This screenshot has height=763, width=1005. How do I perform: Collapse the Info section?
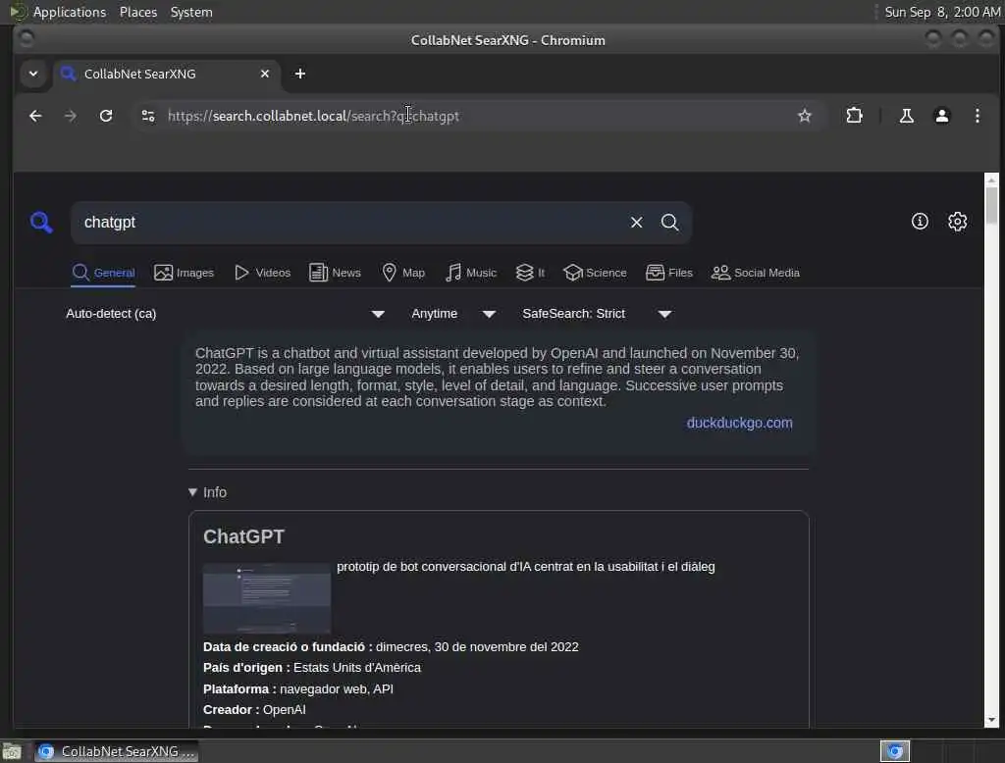coord(208,492)
